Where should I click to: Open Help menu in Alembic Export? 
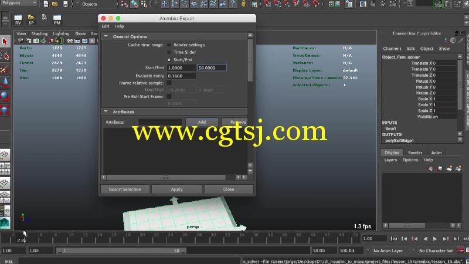pyautogui.click(x=120, y=26)
